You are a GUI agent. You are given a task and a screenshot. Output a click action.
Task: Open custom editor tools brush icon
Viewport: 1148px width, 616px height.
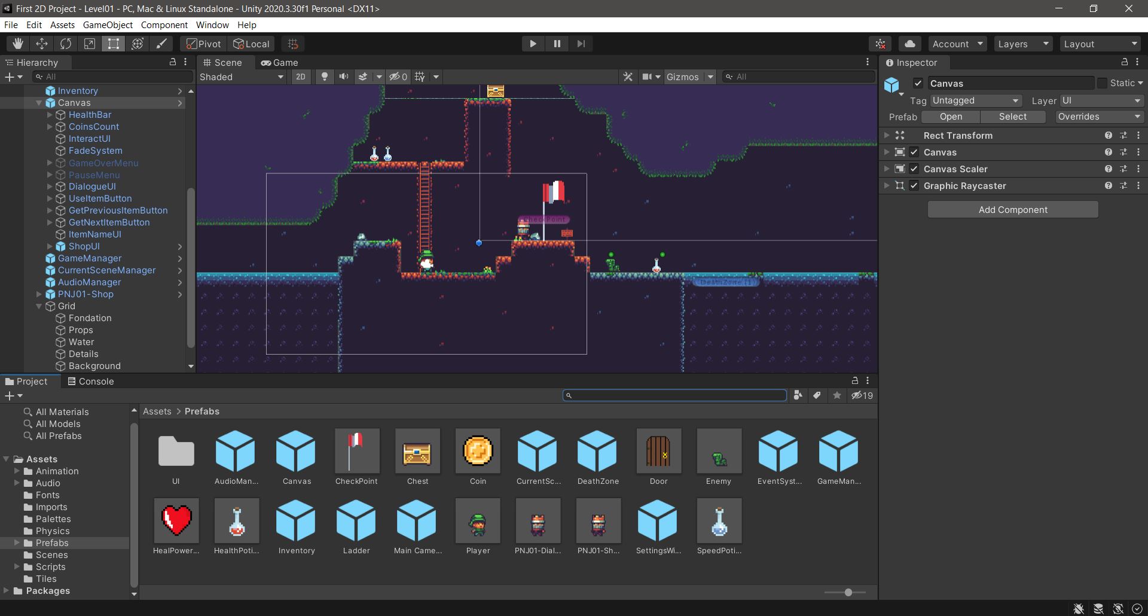(x=161, y=44)
